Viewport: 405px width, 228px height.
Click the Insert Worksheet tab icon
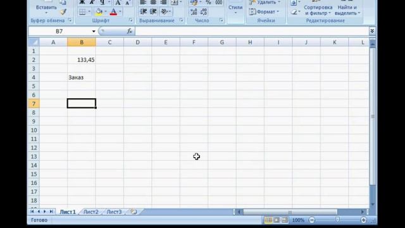click(x=134, y=212)
